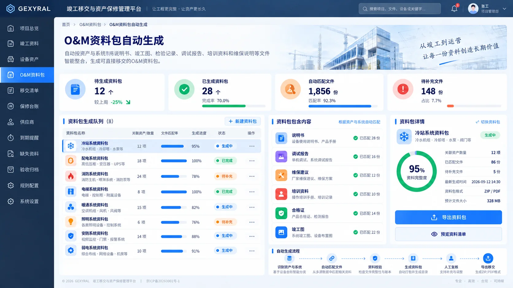Click the 暖通系统资料包 fan icon
This screenshot has width=513, height=288.
(x=71, y=207)
